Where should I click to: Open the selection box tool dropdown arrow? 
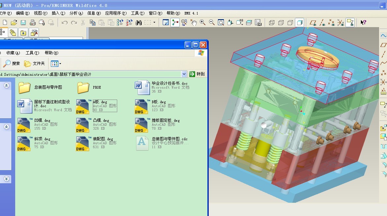(155, 22)
